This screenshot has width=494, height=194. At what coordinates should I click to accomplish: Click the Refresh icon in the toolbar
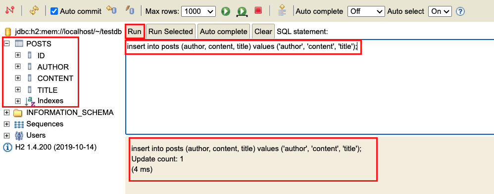(34, 11)
